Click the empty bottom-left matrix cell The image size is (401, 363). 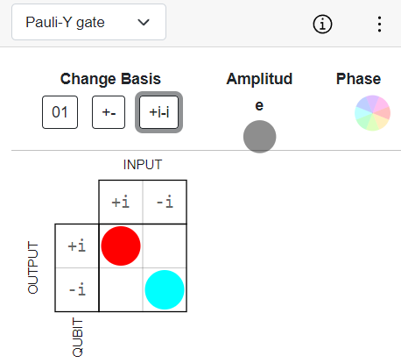click(x=121, y=289)
